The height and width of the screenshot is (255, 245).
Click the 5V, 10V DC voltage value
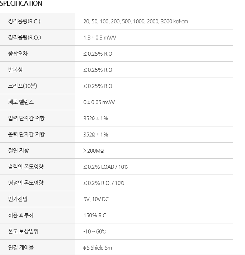(x=96, y=199)
